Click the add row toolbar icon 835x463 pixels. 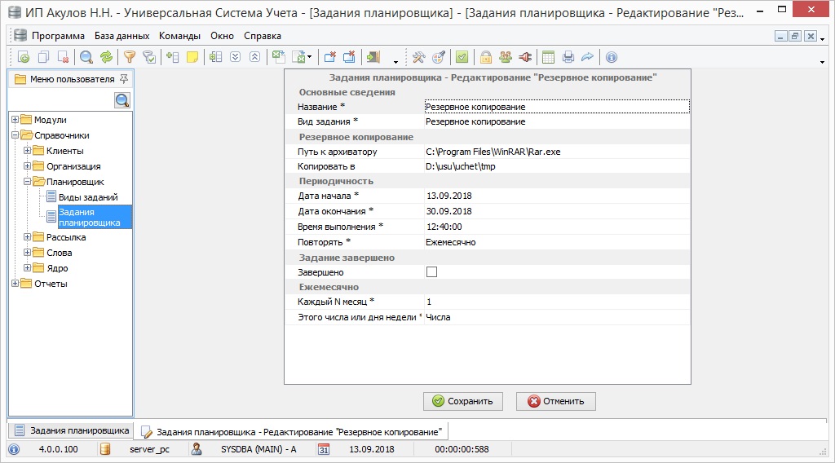tap(173, 57)
